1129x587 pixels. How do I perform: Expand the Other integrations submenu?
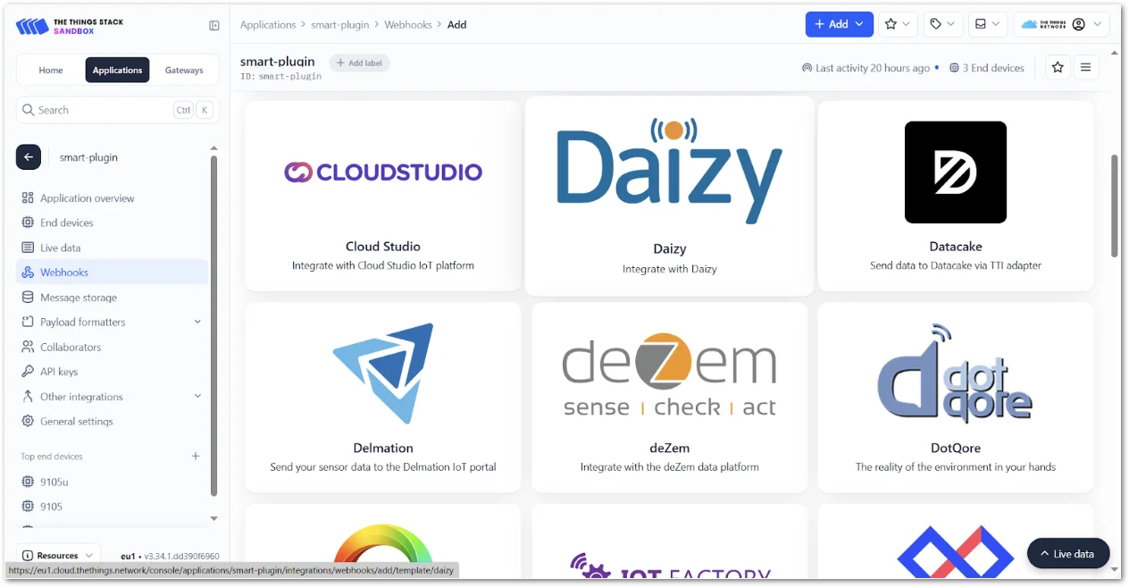click(197, 397)
